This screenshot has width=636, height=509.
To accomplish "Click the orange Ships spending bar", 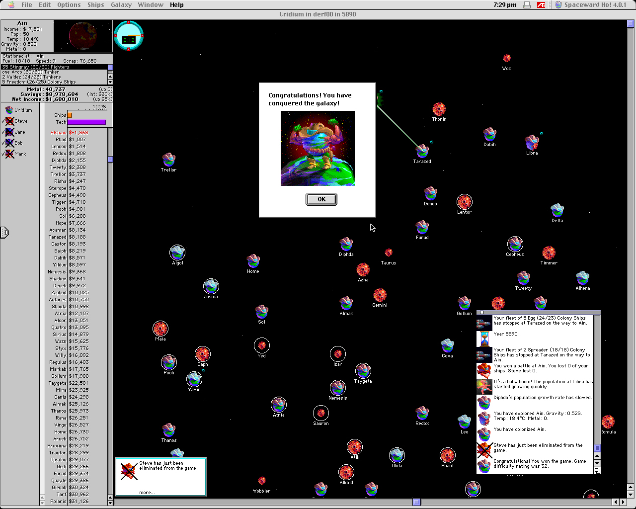I will coord(70,115).
